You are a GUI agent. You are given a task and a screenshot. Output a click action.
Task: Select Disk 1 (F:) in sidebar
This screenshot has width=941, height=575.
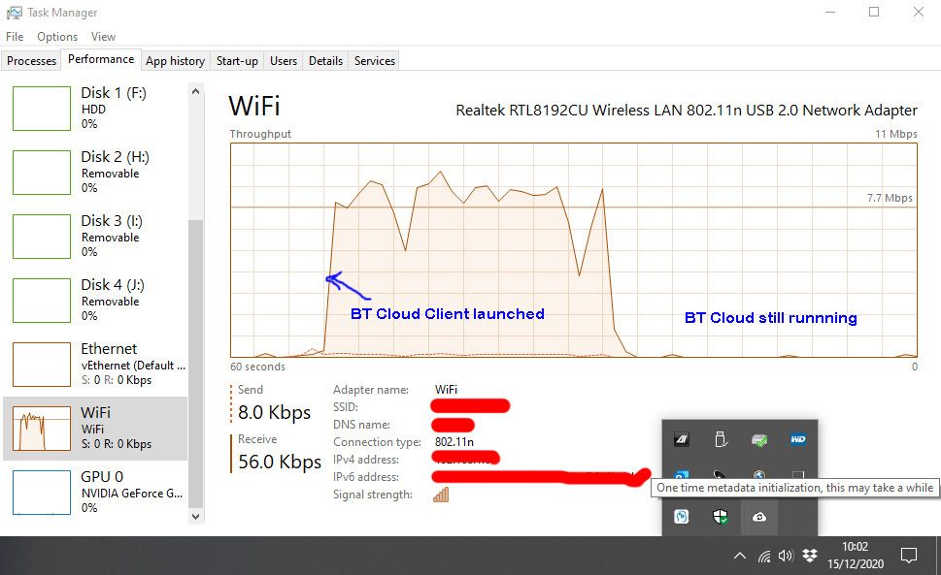pos(97,108)
